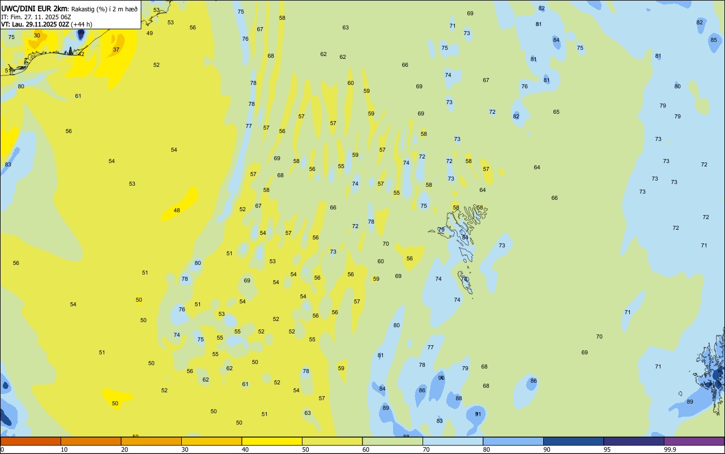Click the bright yellow 40–50 legend swatch
725x454 pixels.
pyautogui.click(x=272, y=441)
